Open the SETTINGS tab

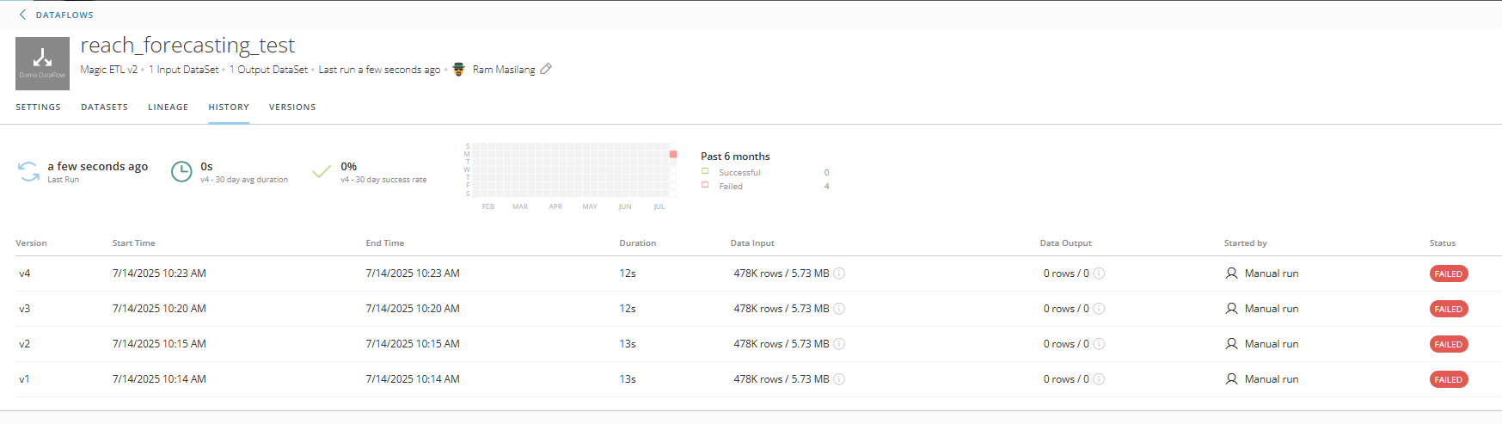[x=38, y=108]
